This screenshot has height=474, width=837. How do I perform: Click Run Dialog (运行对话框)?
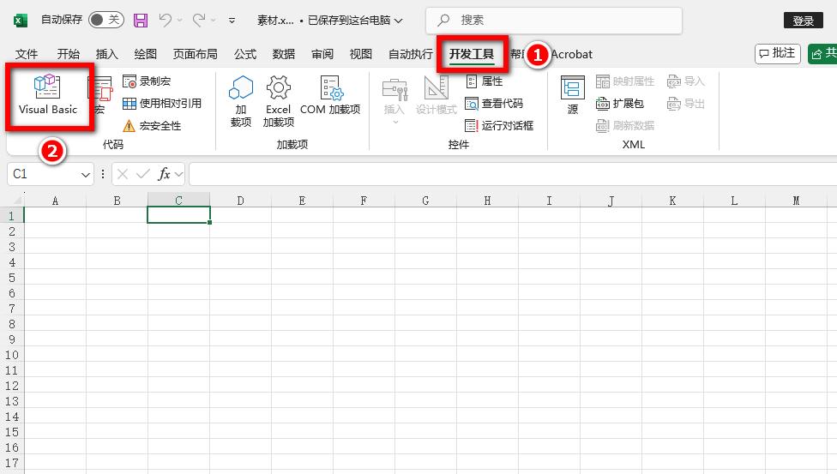[499, 125]
